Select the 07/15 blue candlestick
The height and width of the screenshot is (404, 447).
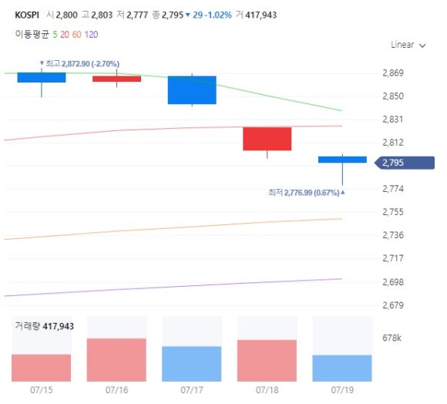[42, 78]
